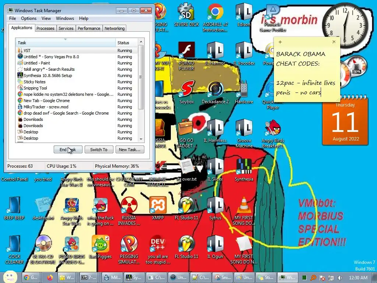
Task: Click the Edison desktop icon
Action: 244,15
